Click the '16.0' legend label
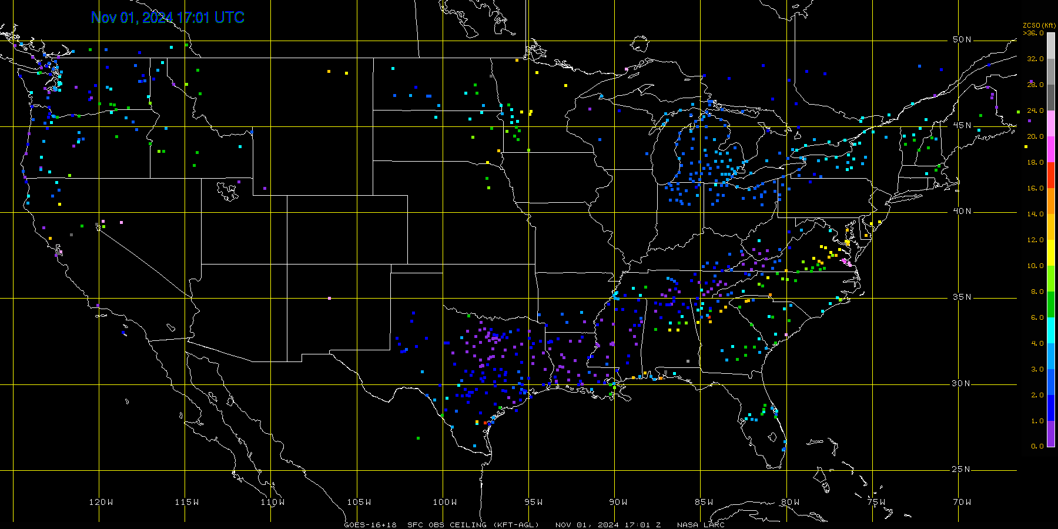This screenshot has height=529, width=1058. [1035, 188]
